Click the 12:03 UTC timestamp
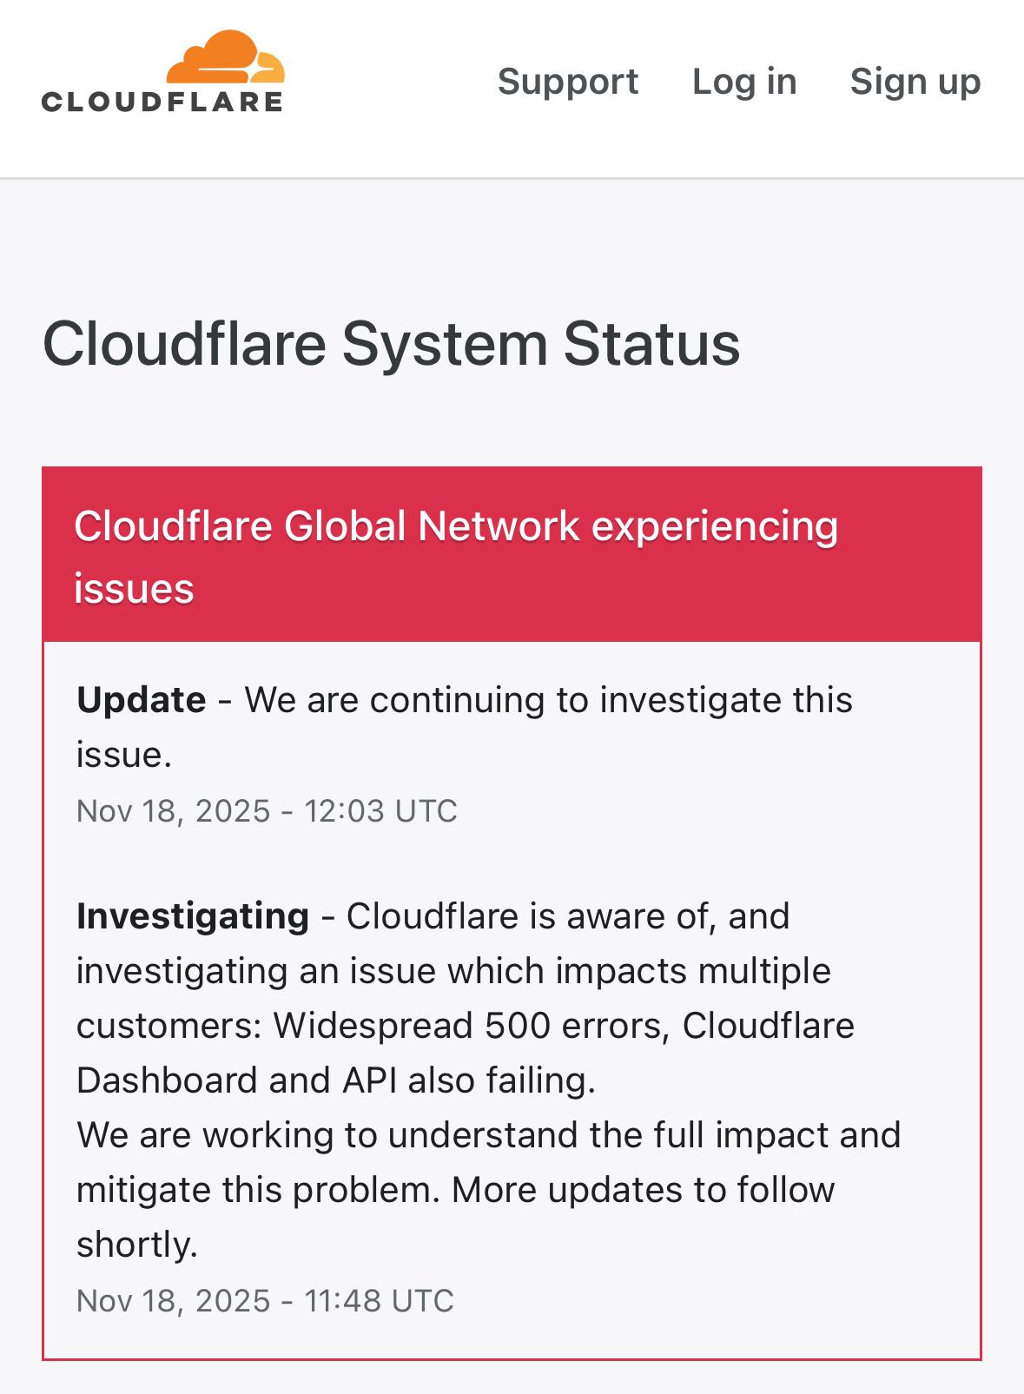This screenshot has height=1394, width=1024. point(380,811)
